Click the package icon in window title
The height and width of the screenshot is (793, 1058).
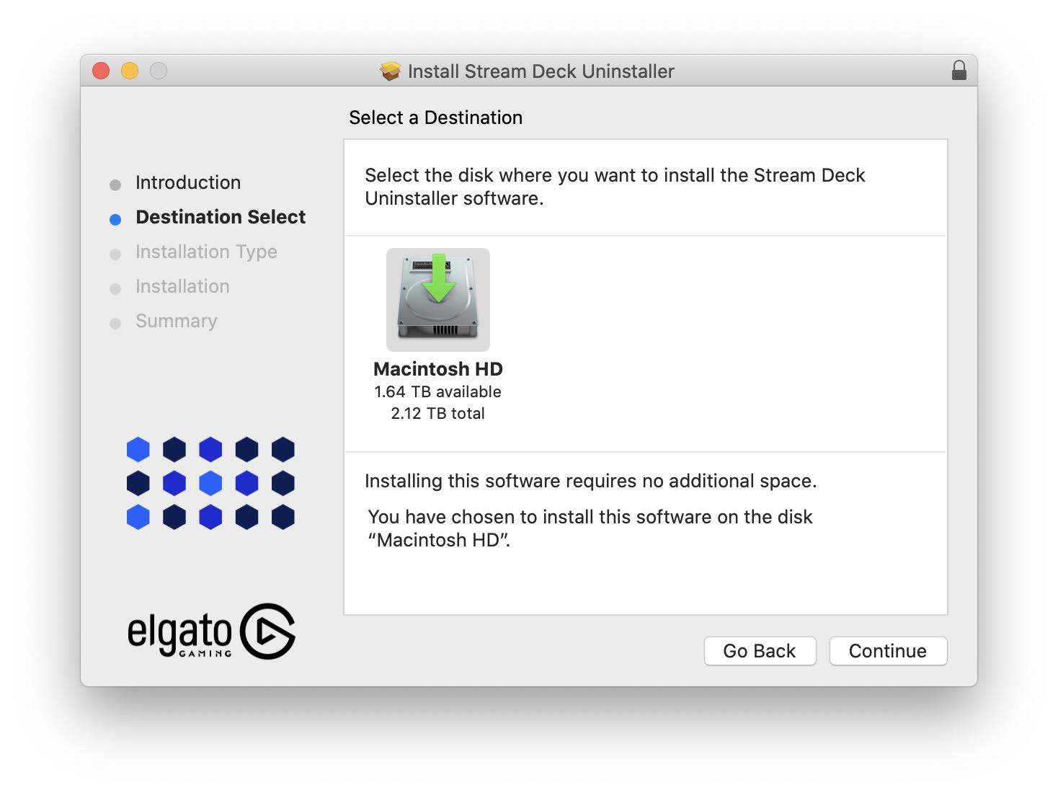(x=390, y=71)
